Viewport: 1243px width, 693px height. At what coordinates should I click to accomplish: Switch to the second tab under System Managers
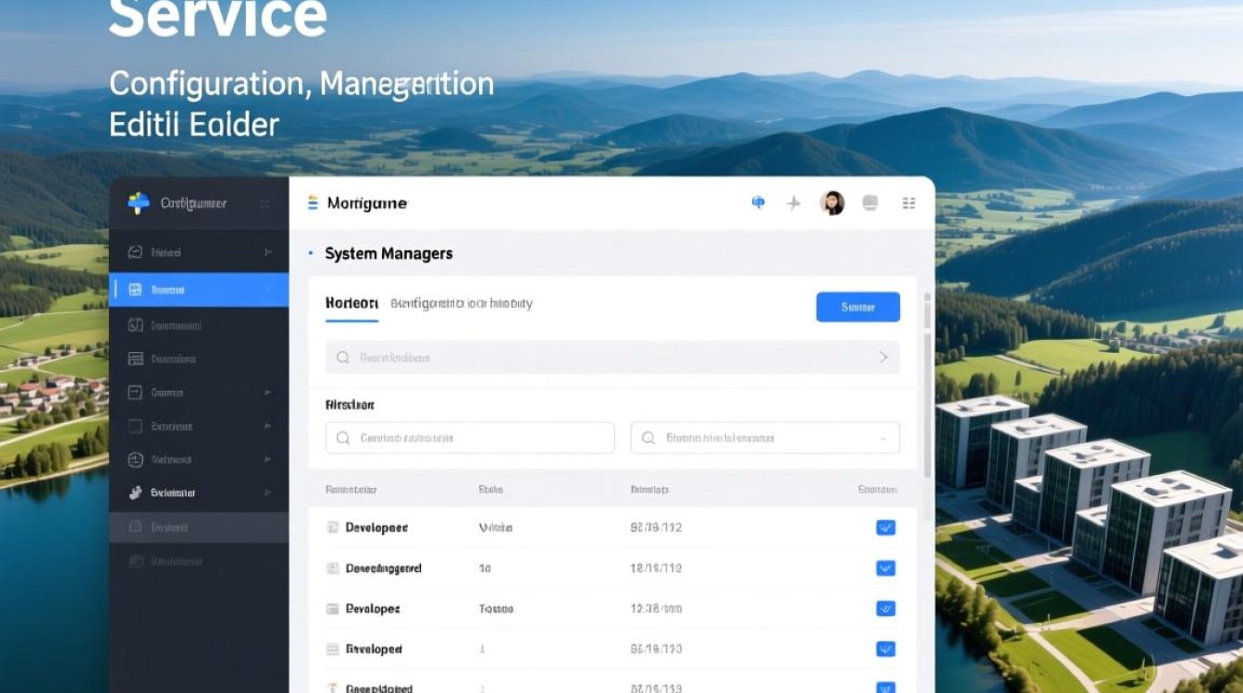tap(462, 303)
